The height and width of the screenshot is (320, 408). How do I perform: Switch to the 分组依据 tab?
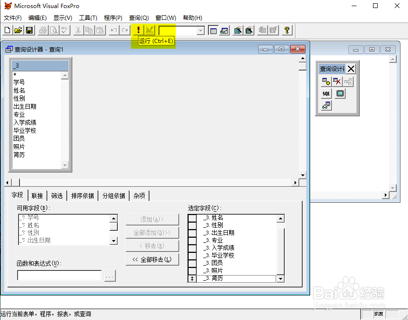coord(114,196)
